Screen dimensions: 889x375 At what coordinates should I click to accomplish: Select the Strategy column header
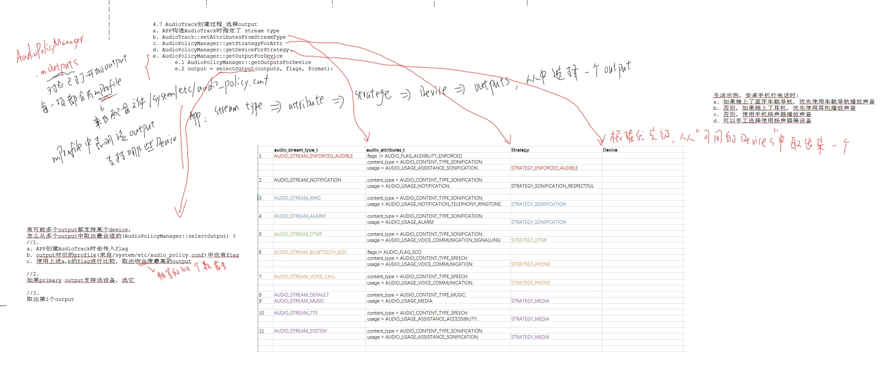[x=520, y=150]
